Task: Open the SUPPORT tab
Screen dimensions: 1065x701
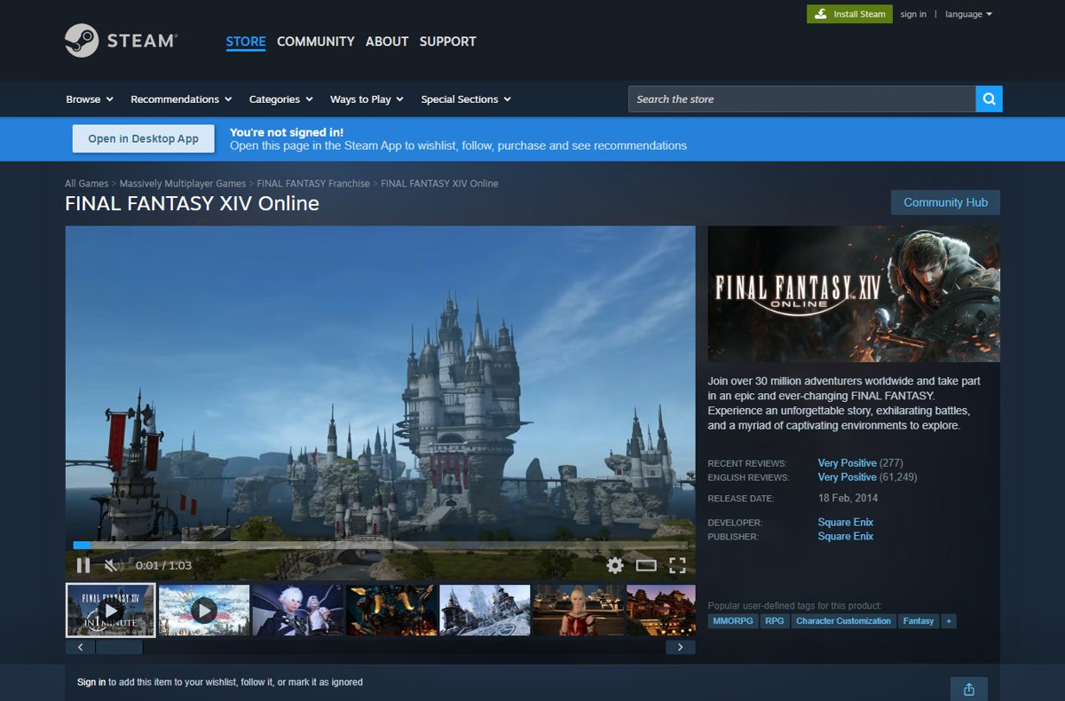Action: [448, 42]
